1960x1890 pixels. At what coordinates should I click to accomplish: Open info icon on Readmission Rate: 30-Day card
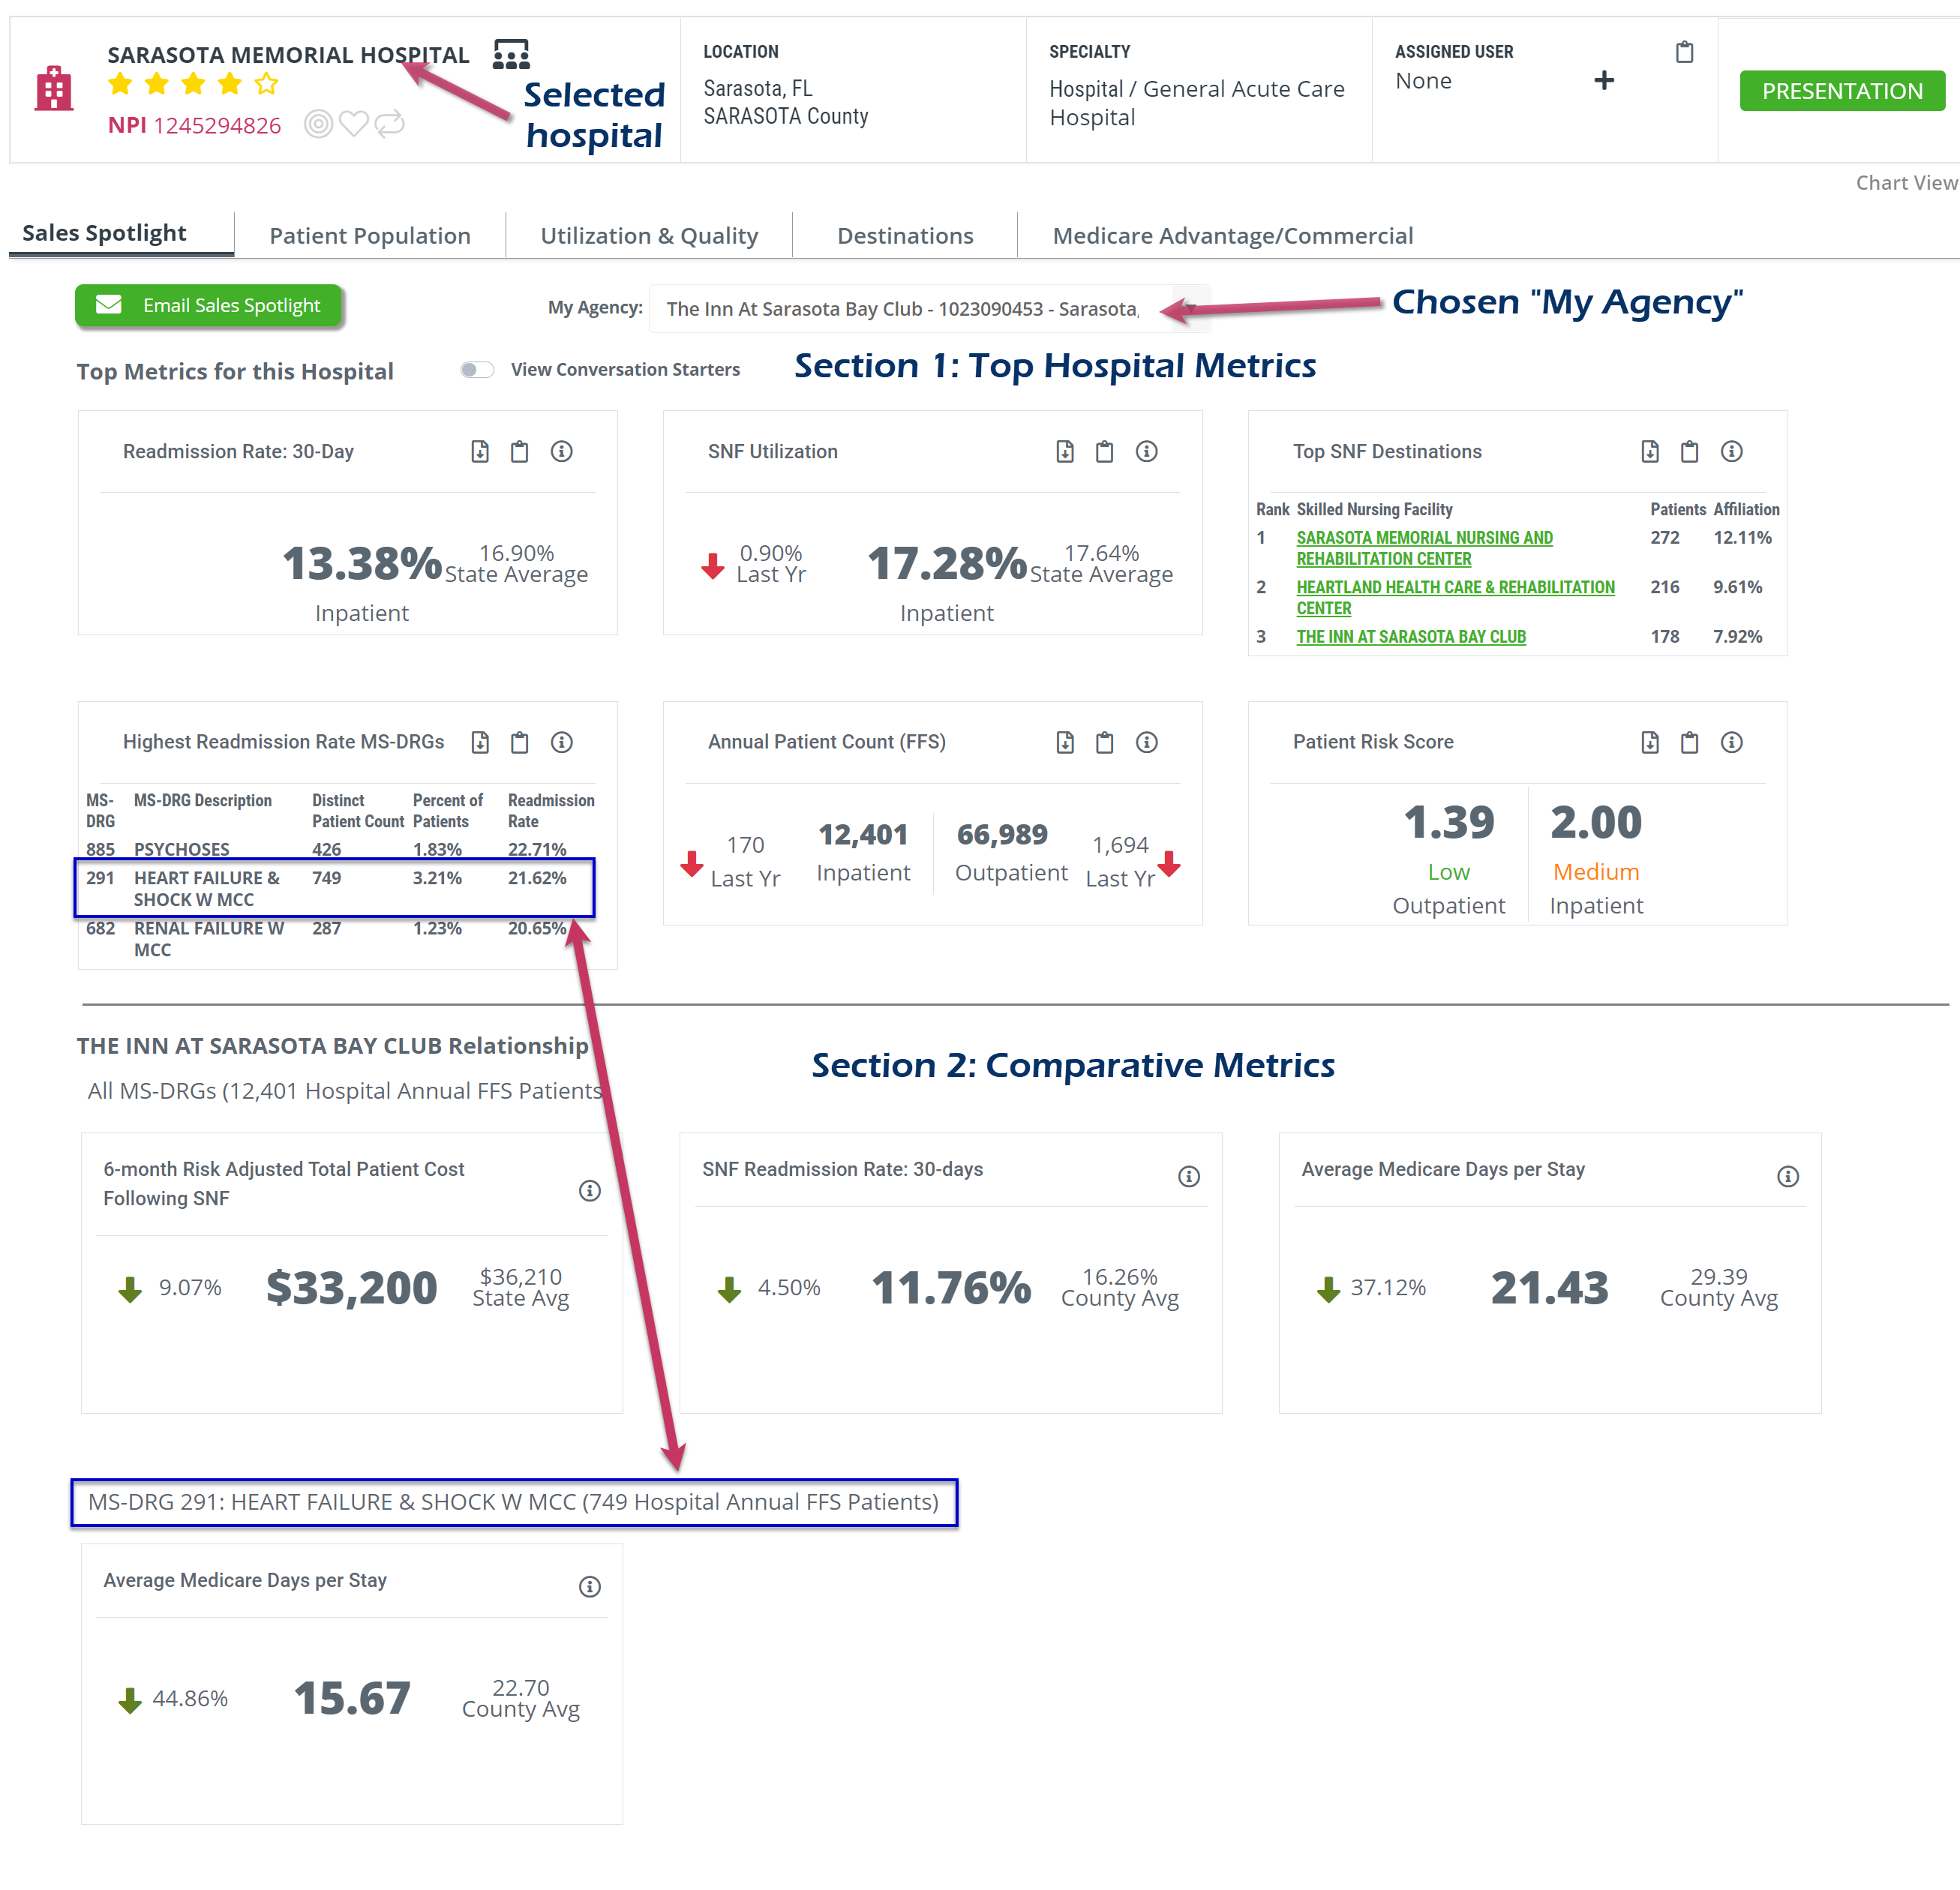[x=562, y=452]
